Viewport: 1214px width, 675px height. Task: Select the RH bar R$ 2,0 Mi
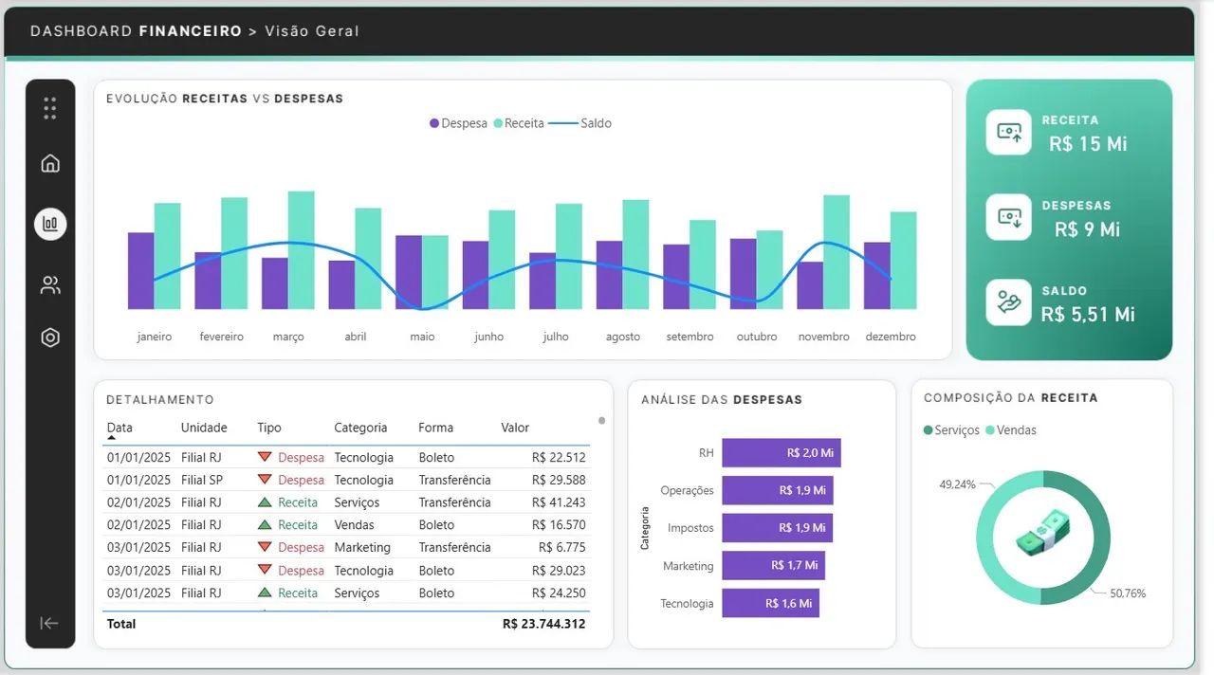click(782, 453)
